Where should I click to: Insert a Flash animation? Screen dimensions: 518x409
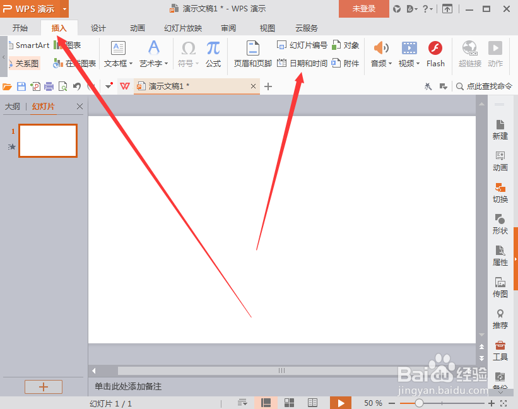pyautogui.click(x=435, y=54)
